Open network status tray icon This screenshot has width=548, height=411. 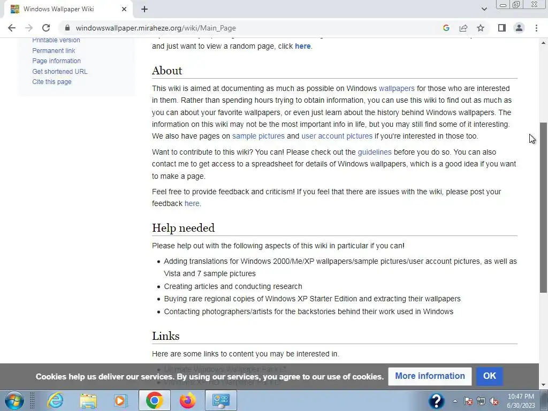pos(481,401)
